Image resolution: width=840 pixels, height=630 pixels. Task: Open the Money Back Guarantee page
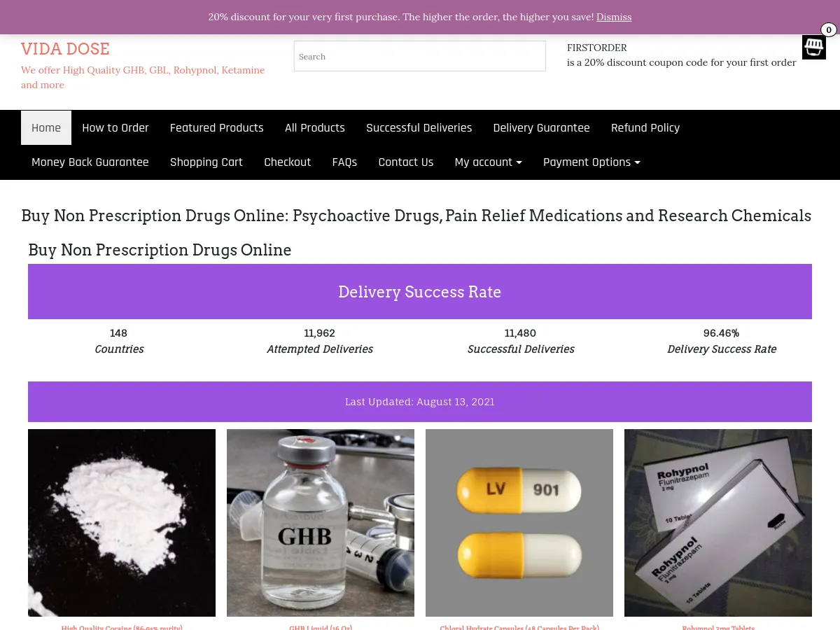pos(90,162)
